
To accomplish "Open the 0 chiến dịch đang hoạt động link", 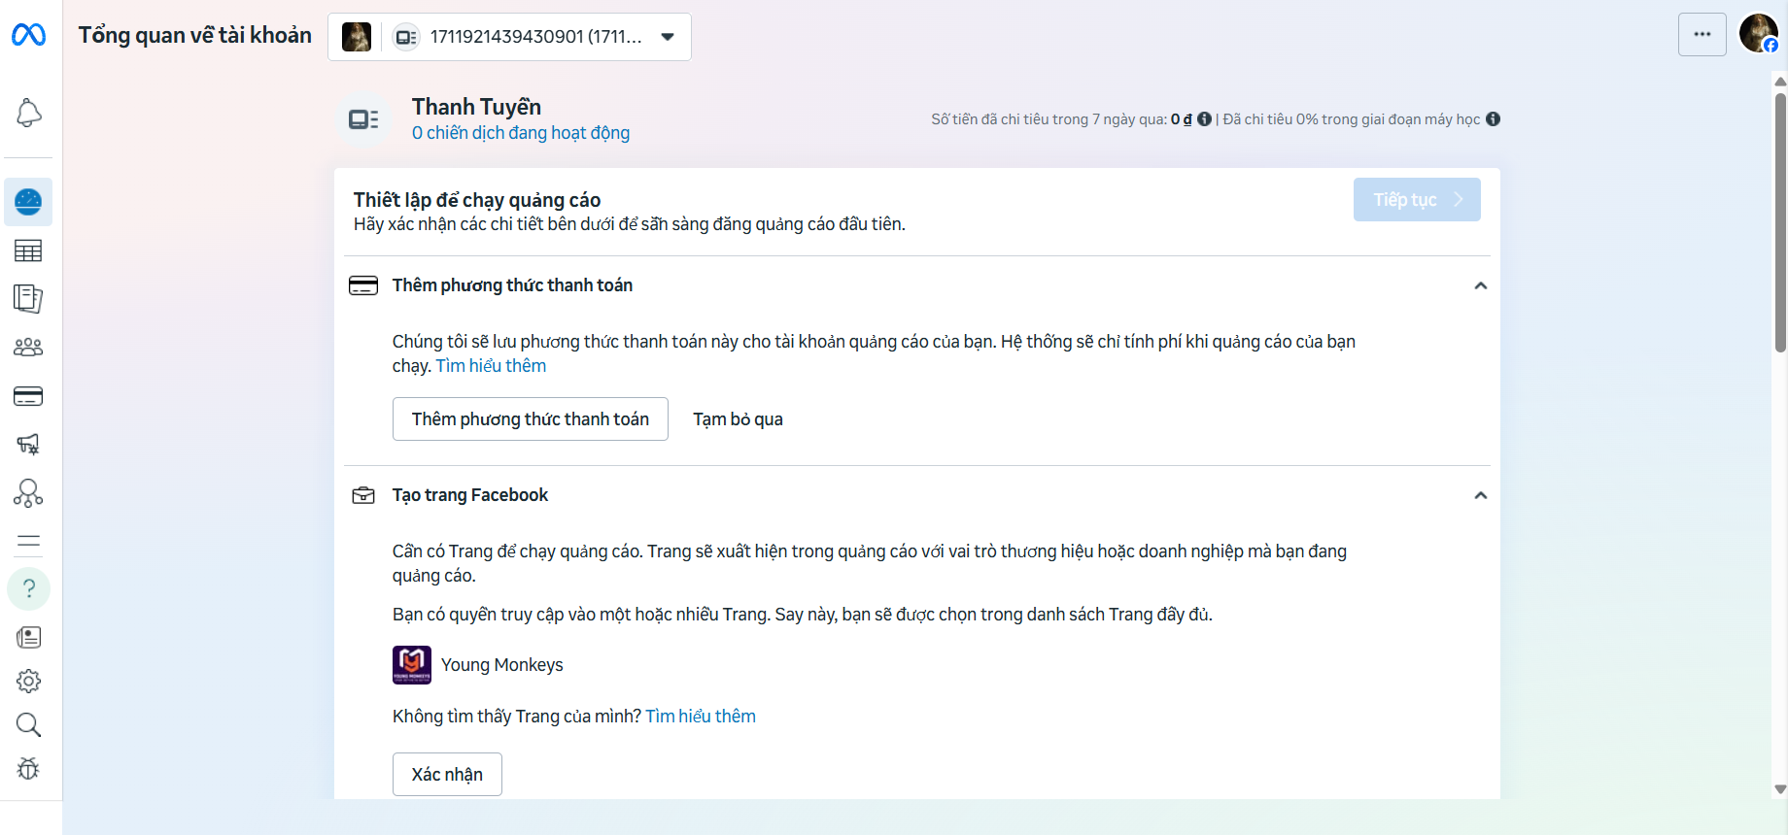I will pos(520,133).
